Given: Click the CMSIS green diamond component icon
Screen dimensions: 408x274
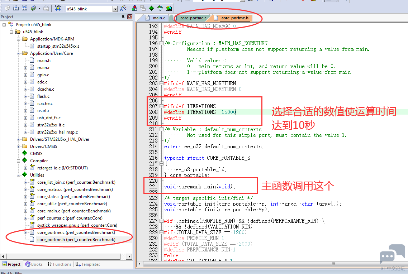Looking at the screenshot, I should (25, 153).
